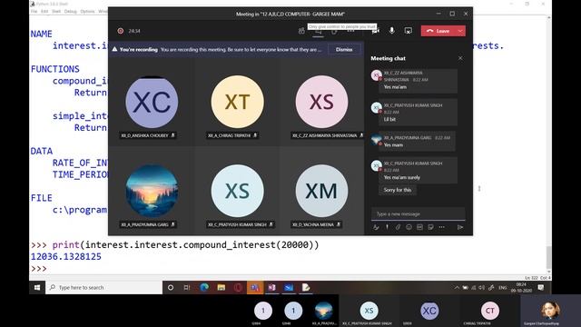The width and height of the screenshot is (581, 327).
Task: Open the clock and date in taskbar
Action: point(521,287)
